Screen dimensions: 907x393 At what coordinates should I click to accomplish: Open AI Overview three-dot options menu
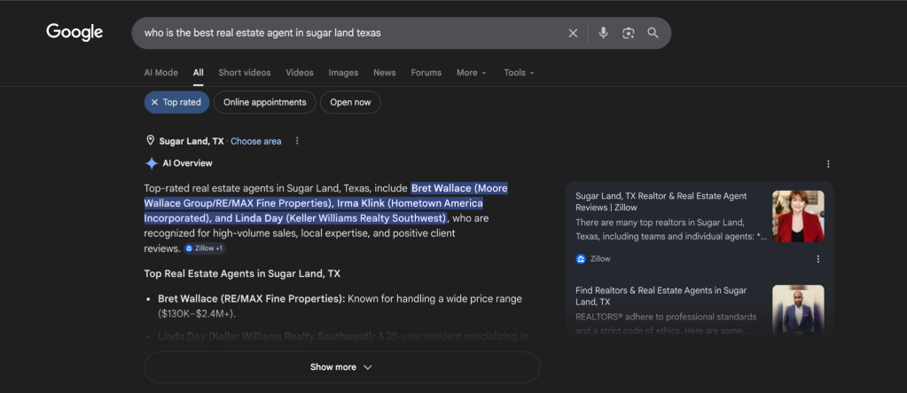pos(828,164)
